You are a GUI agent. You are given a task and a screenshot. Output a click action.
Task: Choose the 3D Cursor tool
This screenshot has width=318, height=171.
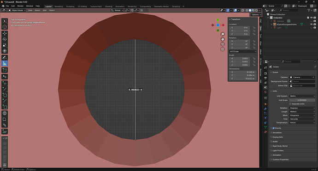coord(5,27)
